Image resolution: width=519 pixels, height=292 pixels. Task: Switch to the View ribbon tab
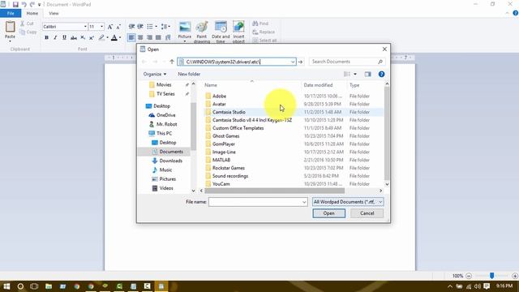(x=54, y=13)
